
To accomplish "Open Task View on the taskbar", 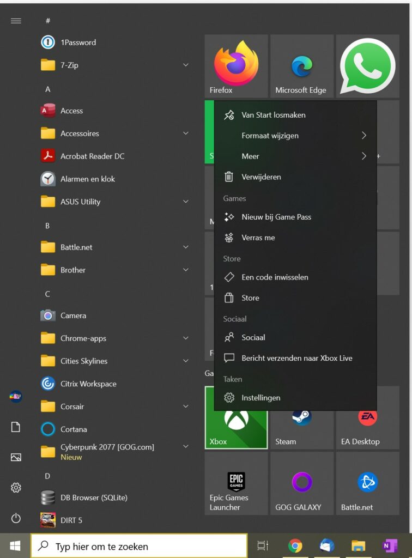I will coord(263,545).
